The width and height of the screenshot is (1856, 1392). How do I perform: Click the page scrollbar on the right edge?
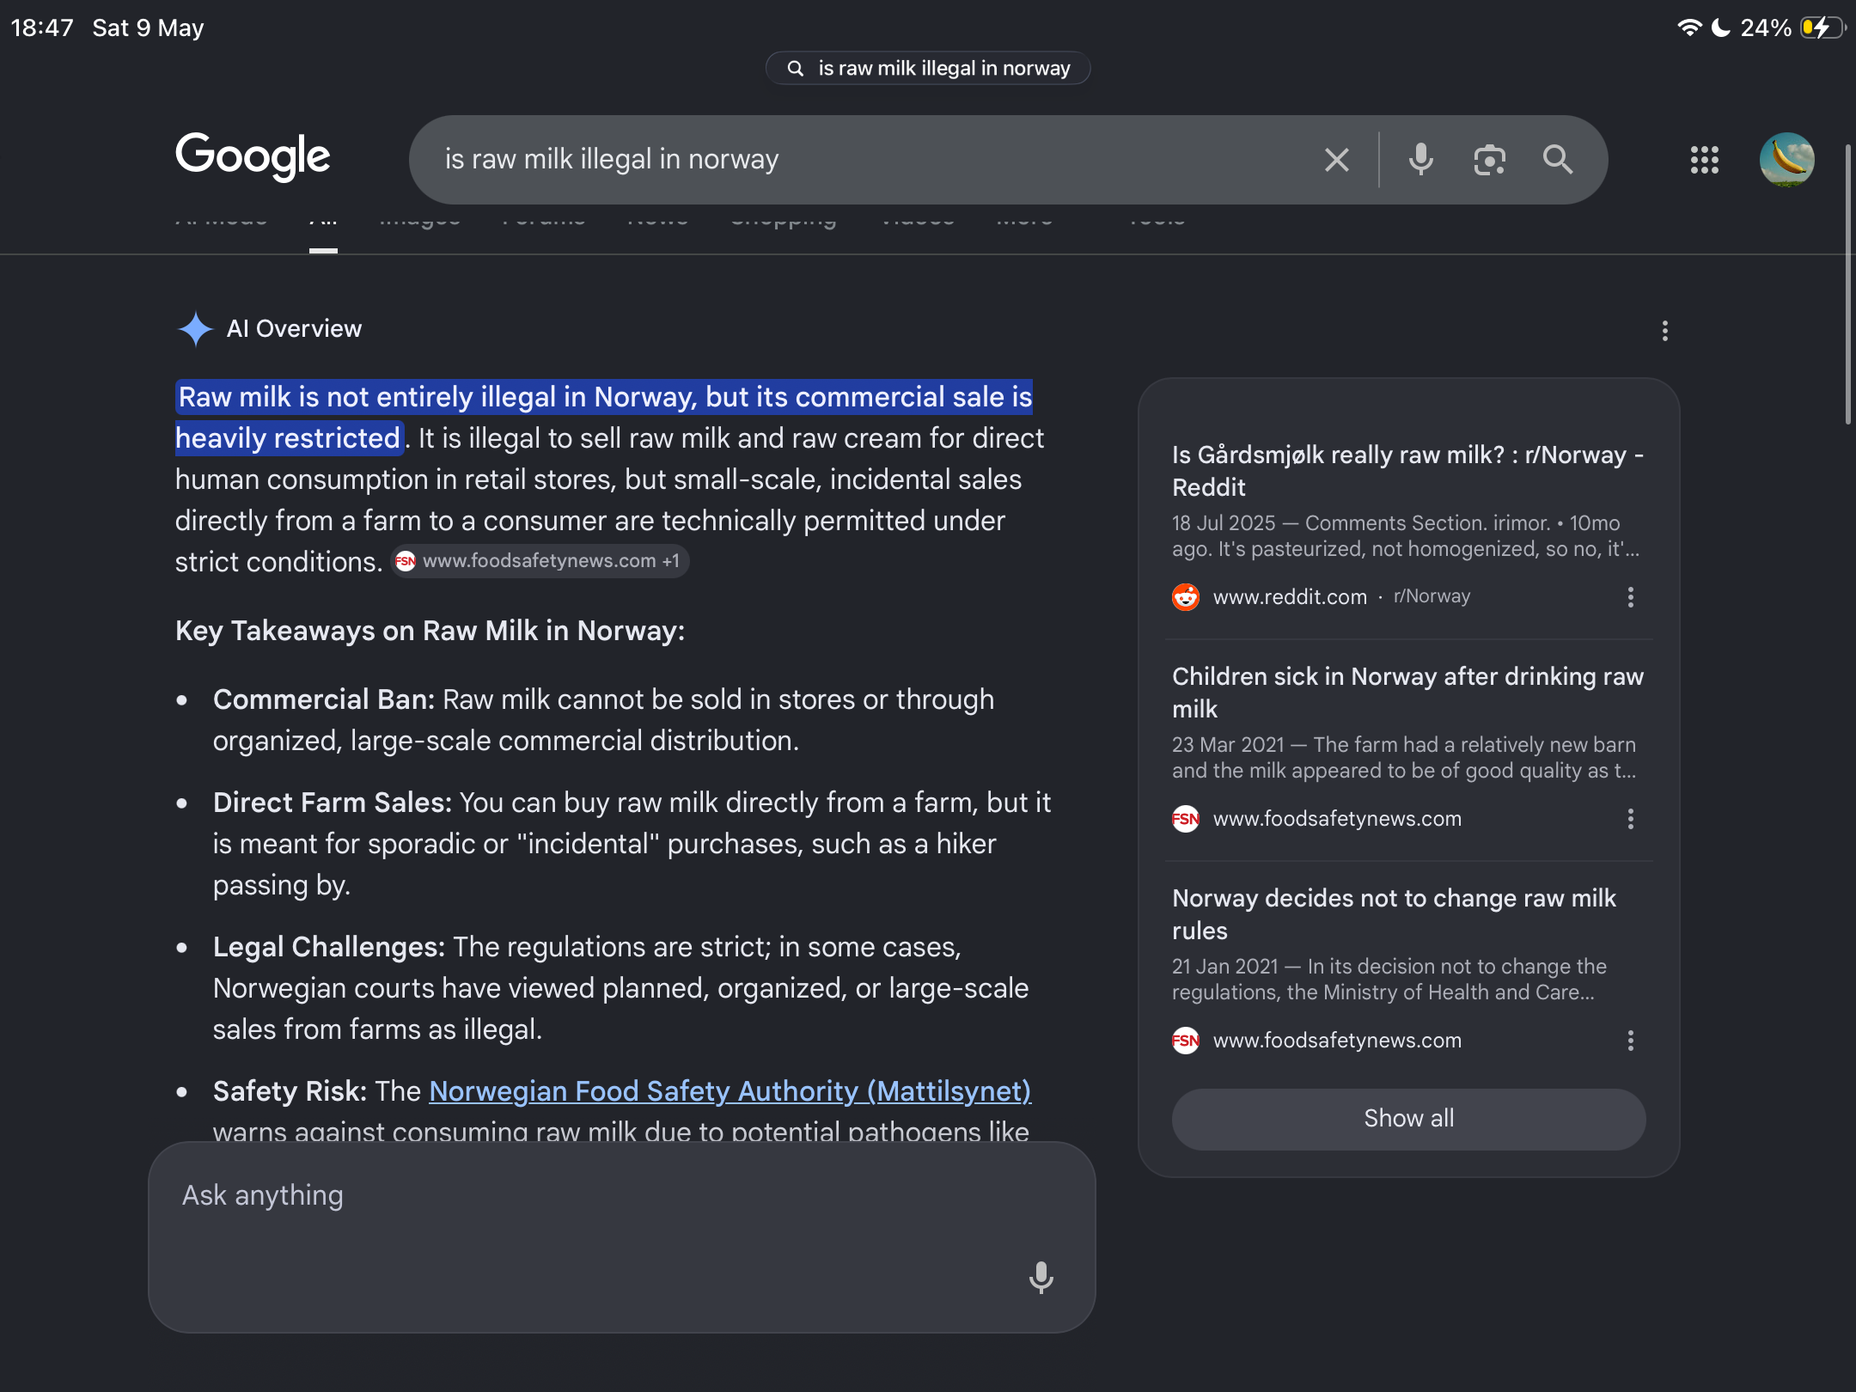[x=1847, y=284]
